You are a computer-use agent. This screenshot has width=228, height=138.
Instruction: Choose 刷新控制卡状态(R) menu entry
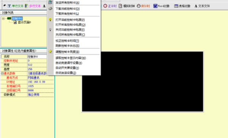tap(67, 46)
